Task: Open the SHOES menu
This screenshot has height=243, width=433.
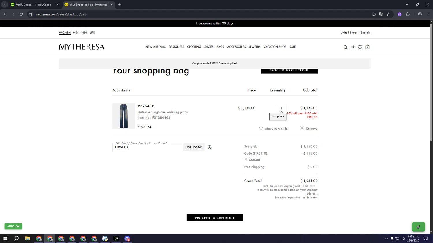Action: 209,47
